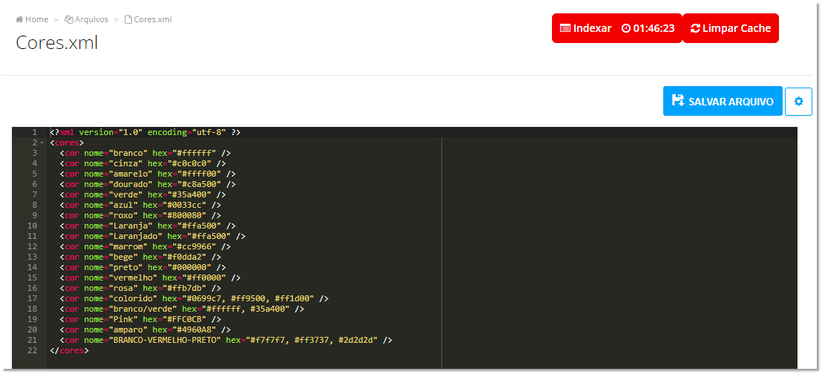The image size is (822, 374).
Task: Click the line with nome="branco/verde"
Action: click(182, 309)
